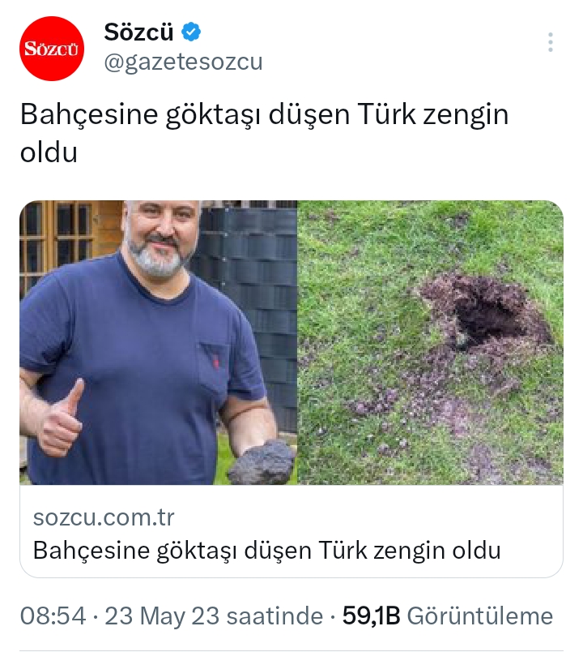
Task: Open the link card headline below photo
Action: (267, 551)
